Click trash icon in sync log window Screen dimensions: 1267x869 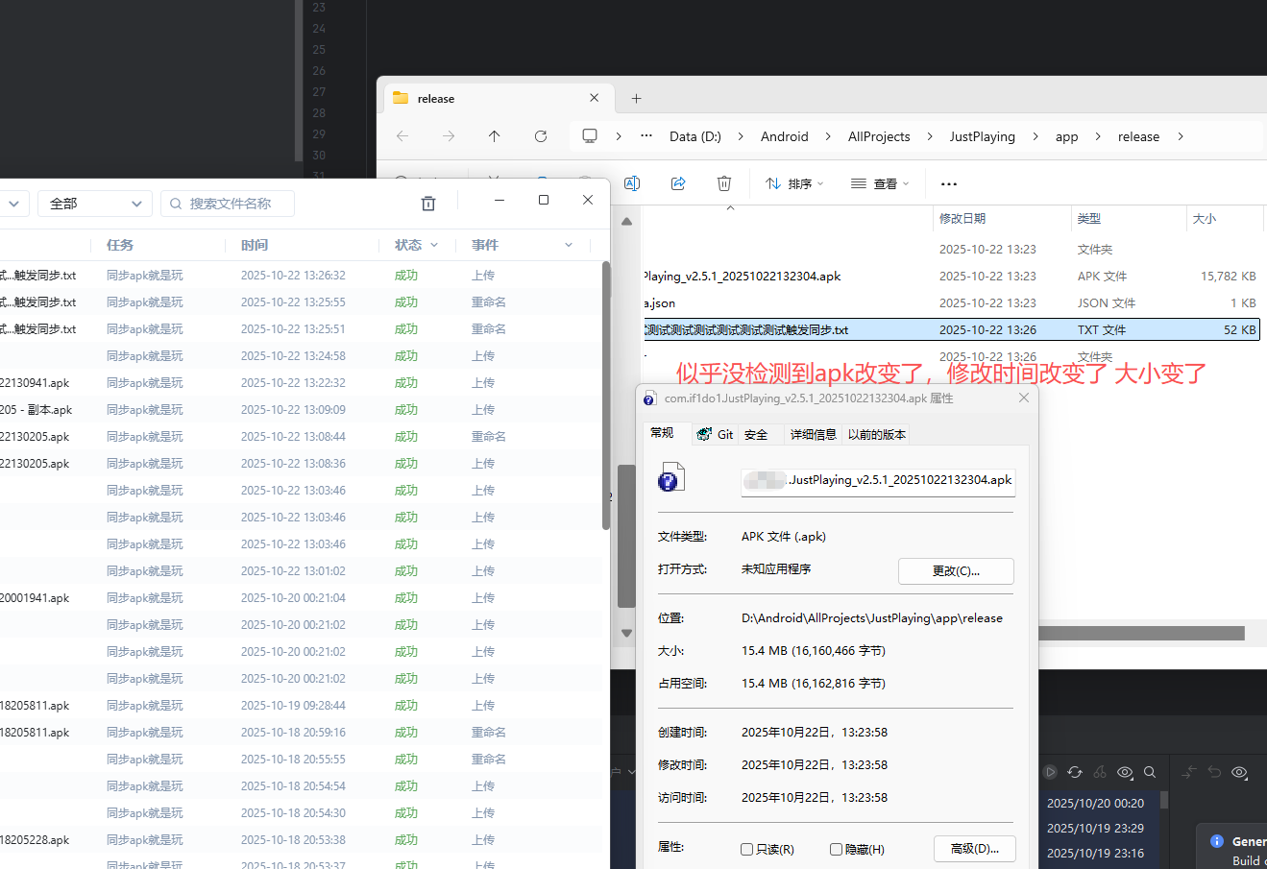pyautogui.click(x=428, y=204)
